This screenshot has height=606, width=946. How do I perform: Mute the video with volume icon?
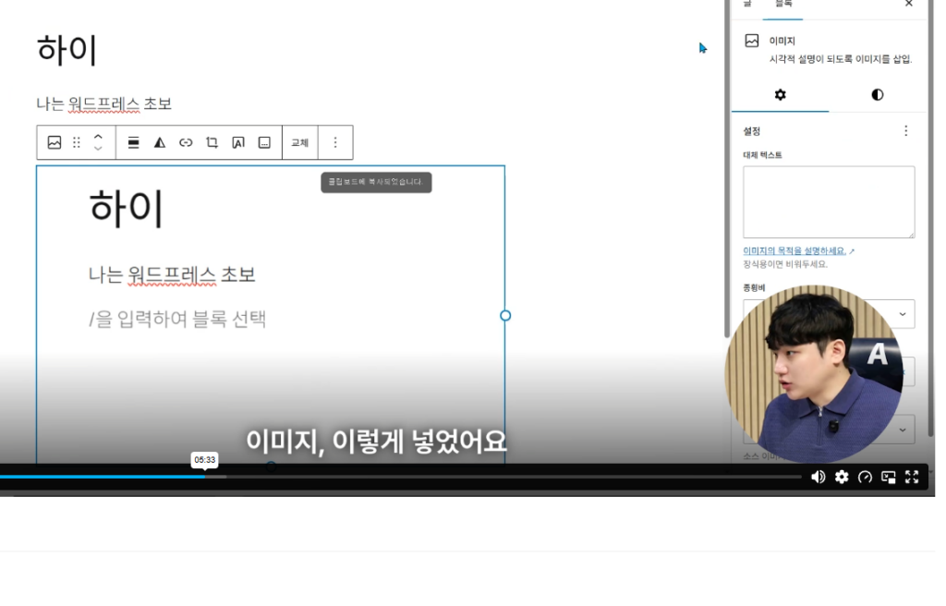[x=819, y=477]
